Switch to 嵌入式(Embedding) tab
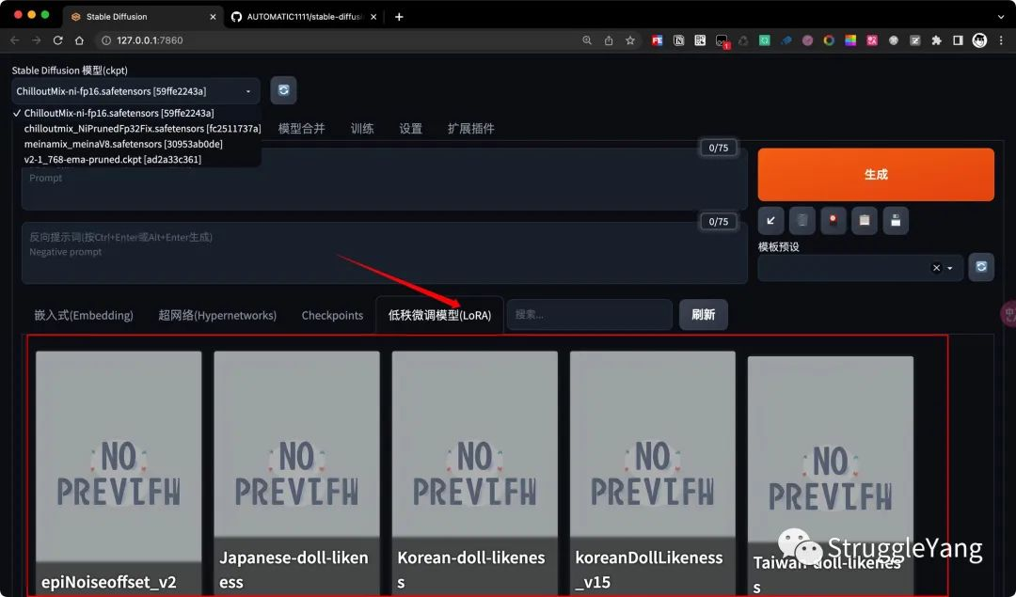Screen dimensions: 1016x597 [x=84, y=315]
